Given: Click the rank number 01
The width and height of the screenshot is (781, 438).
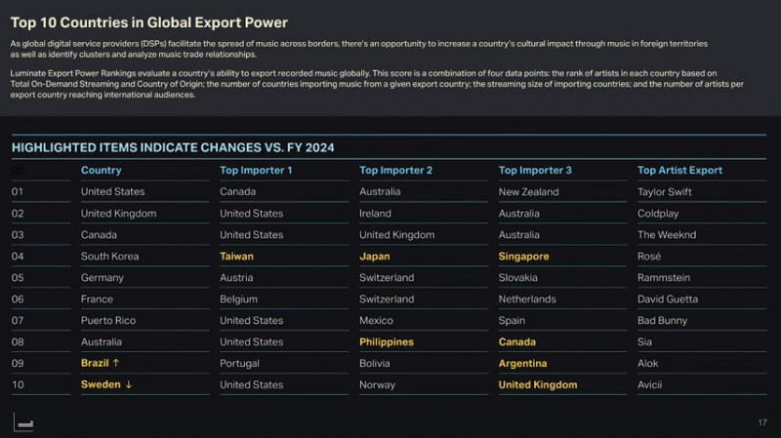Looking at the screenshot, I should click(x=18, y=192).
